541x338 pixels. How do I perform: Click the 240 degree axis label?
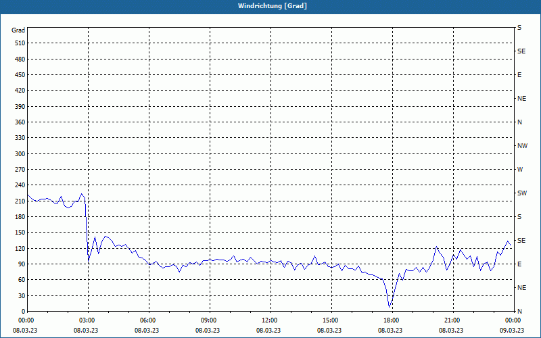pos(20,185)
